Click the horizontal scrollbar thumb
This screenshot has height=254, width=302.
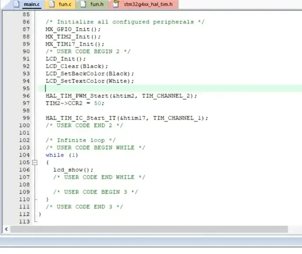pos(149,229)
